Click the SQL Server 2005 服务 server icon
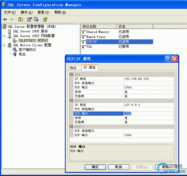Image resolution: width=187 pixels, height=176 pixels. pyautogui.click(x=10, y=31)
